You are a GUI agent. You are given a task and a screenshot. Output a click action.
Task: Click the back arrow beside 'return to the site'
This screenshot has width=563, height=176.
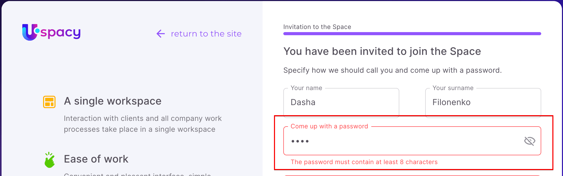click(160, 34)
